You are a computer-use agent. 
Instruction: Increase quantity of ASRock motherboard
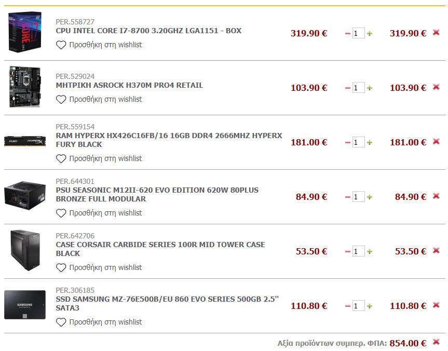(370, 88)
